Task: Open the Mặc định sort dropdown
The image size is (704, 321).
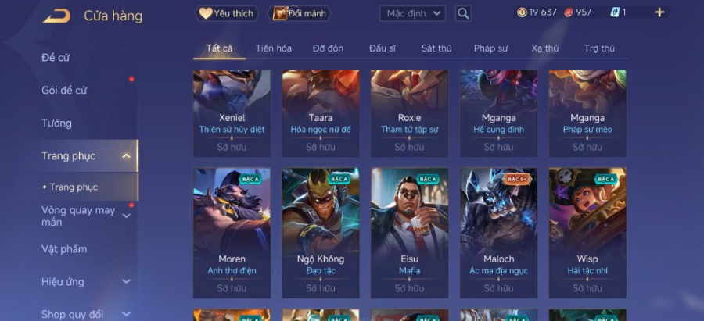Action: pos(412,13)
